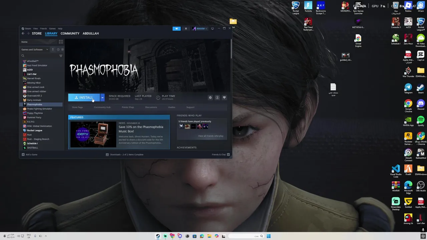The image size is (427, 240).
Task: Open the Steam announcements megaphone icon
Action: pos(176,28)
